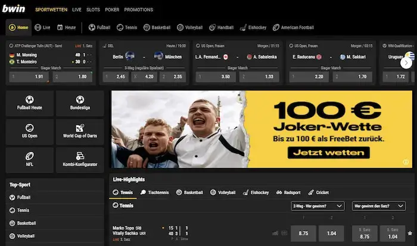Open the LIVE top menu item
Image resolution: width=417 pixels, height=246 pixels.
click(x=77, y=10)
